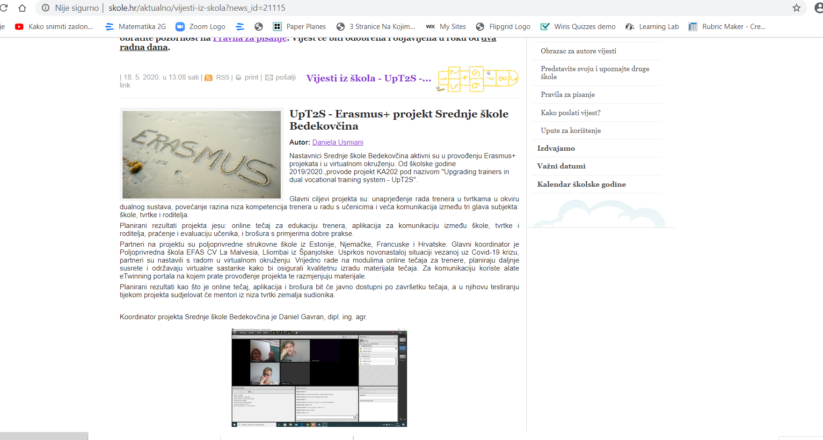Open '3 Stranice Na Kojim...' bookmark
This screenshot has height=440, width=823.
coord(376,27)
